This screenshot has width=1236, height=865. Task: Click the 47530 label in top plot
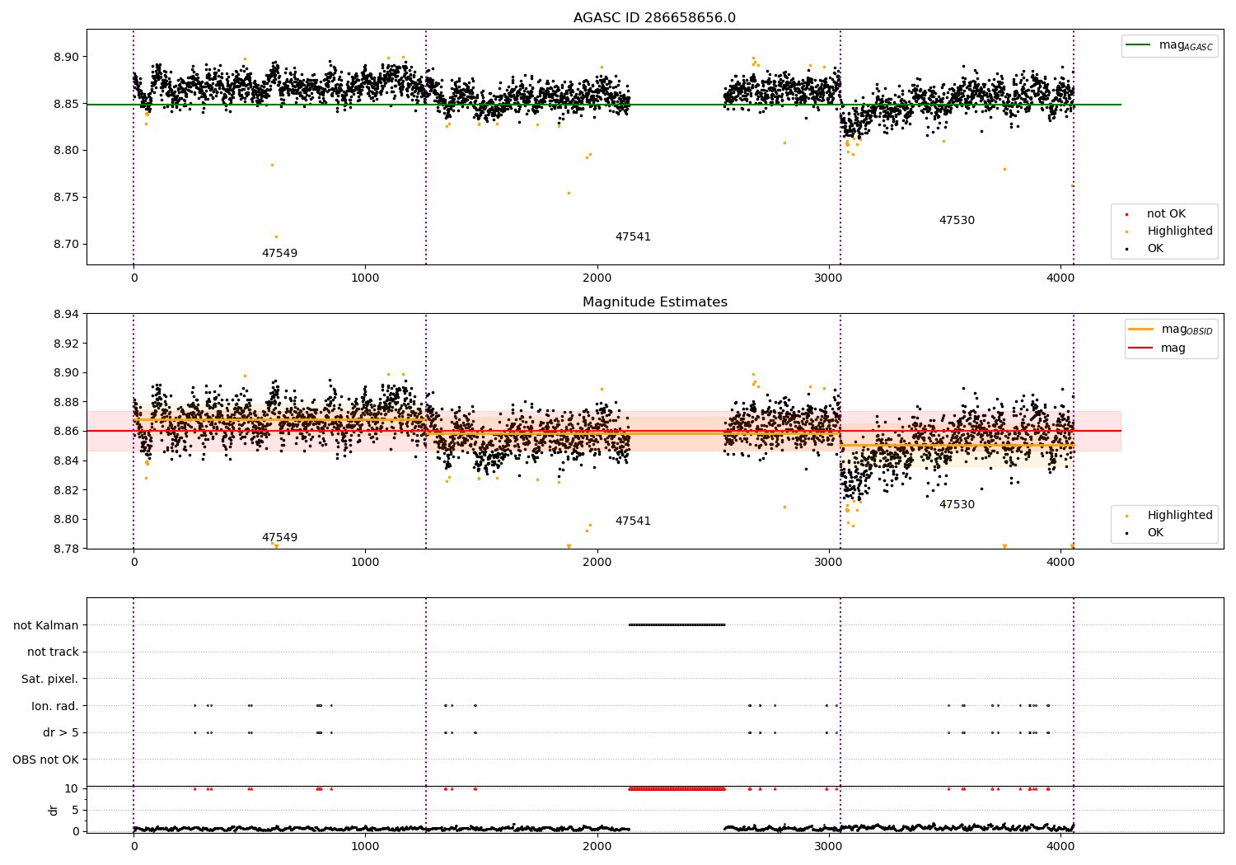[x=957, y=221]
